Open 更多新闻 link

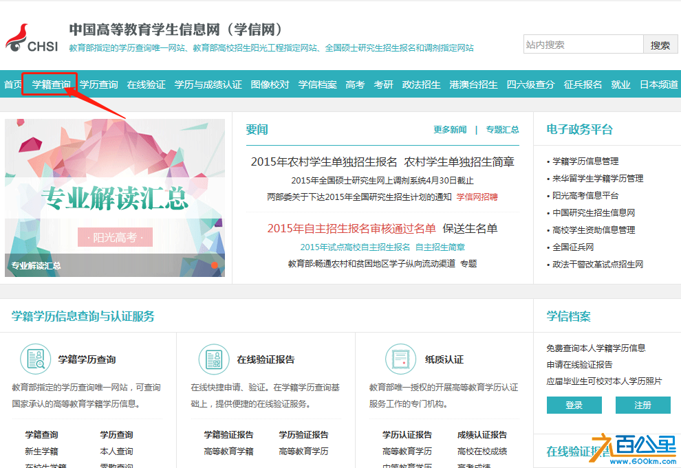coord(450,130)
